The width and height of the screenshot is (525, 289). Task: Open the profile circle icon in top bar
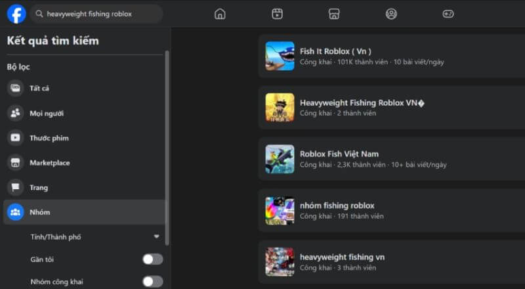tap(391, 14)
